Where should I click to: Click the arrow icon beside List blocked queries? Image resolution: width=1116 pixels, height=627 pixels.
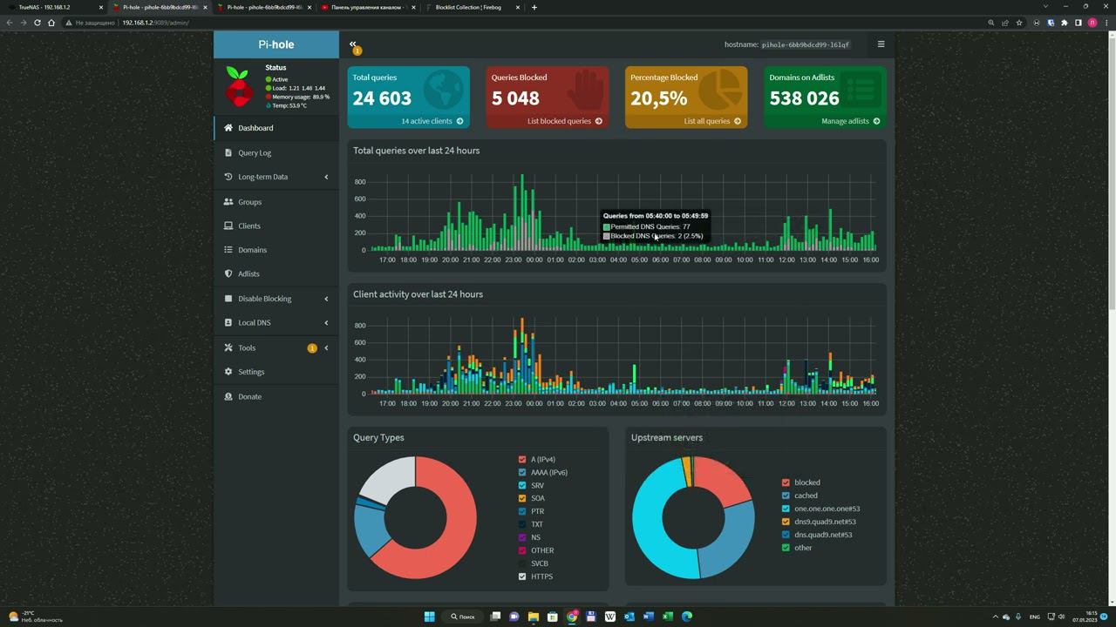(x=598, y=121)
